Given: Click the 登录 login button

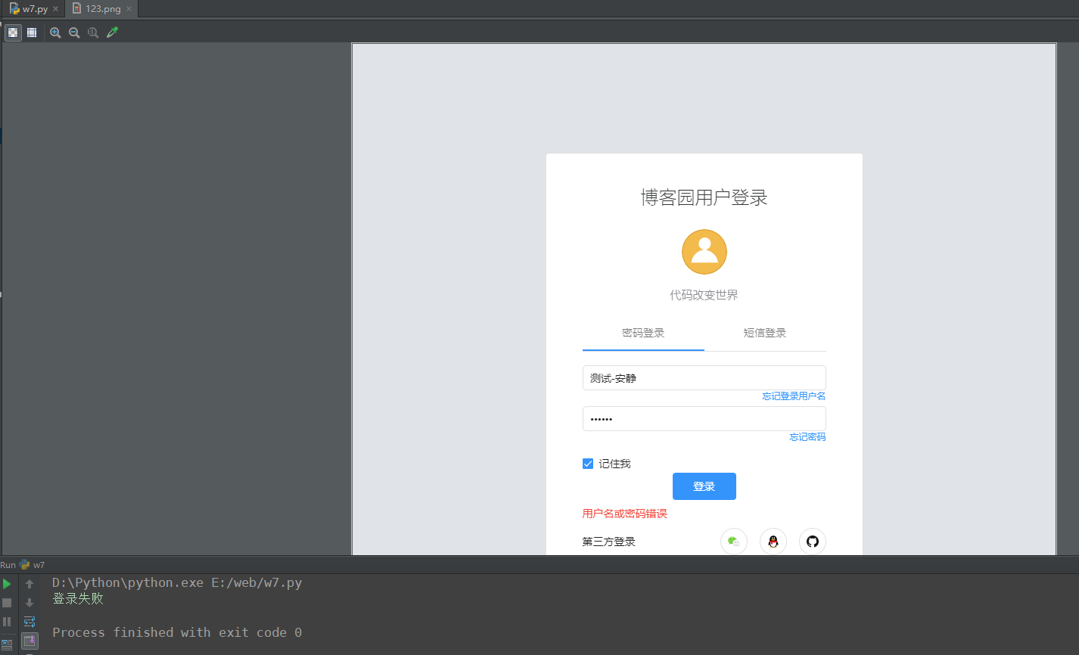Looking at the screenshot, I should point(704,486).
